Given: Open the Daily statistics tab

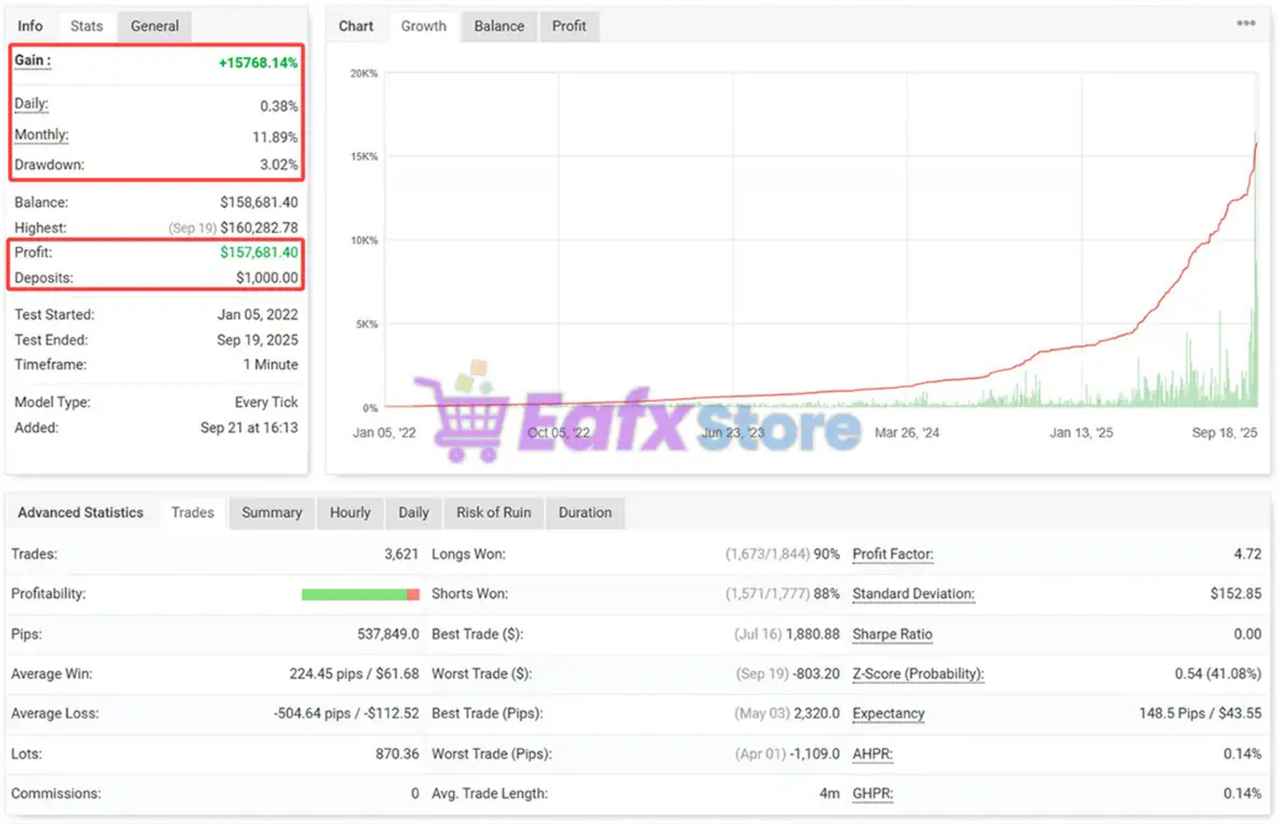Looking at the screenshot, I should coord(412,512).
